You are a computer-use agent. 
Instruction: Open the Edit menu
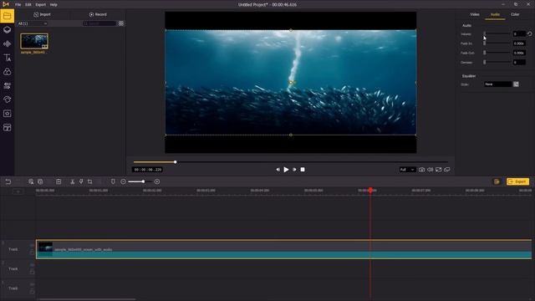coord(28,5)
